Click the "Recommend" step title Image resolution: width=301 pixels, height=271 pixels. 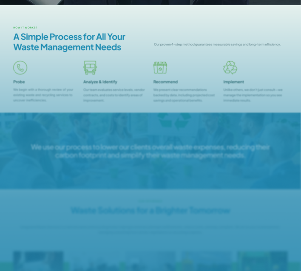(165, 82)
